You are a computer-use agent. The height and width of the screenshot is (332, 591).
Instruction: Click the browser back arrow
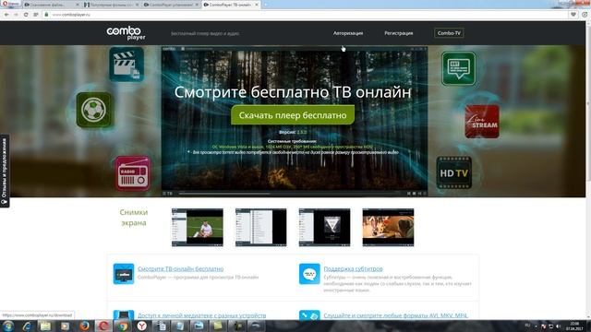(x=6, y=15)
